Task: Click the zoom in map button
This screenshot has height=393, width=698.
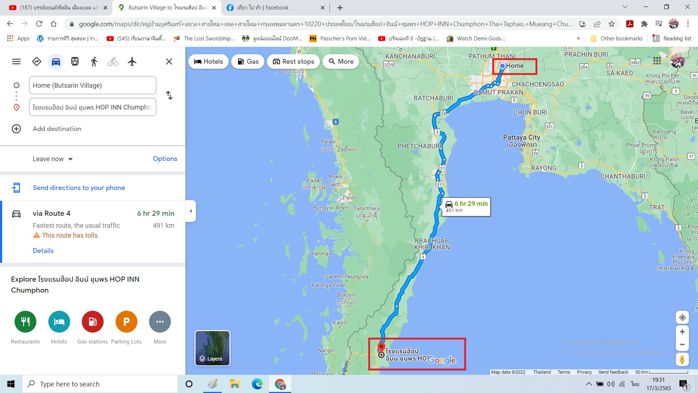Action: tap(682, 332)
